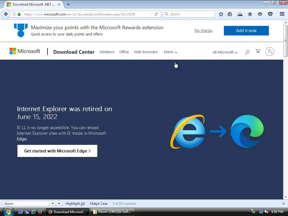Save to Pocket icon
The width and height of the screenshot is (288, 216).
click(x=270, y=14)
